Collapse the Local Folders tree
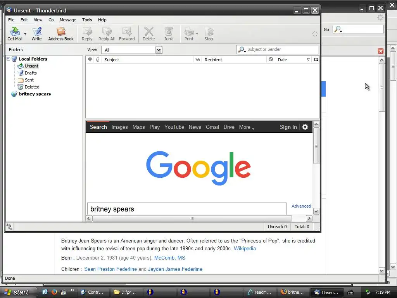This screenshot has height=298, width=397. click(9, 59)
